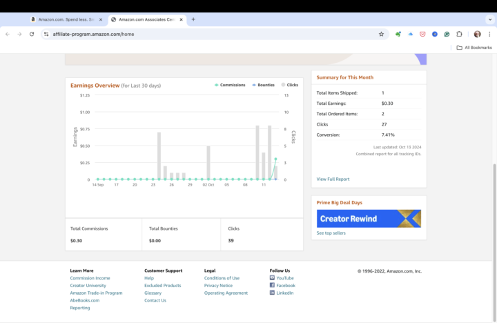Close the Amazon.com Associates Central tab
The image size is (497, 323).
182,19
